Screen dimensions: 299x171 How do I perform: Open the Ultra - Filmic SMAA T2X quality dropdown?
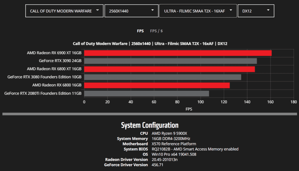(198, 11)
